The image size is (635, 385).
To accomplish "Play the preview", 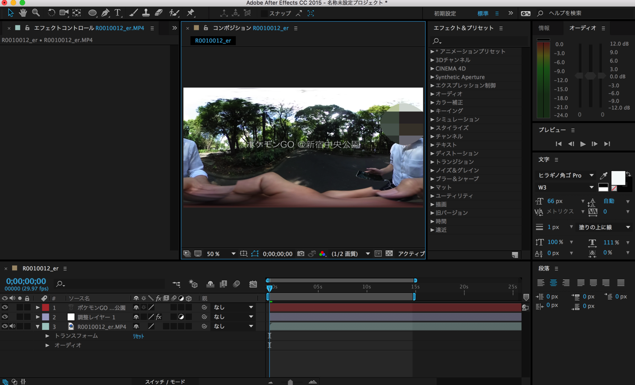I will [583, 144].
